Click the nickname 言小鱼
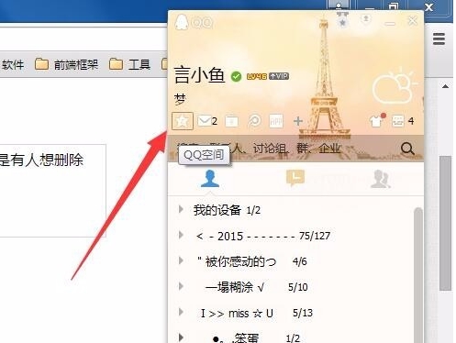 pyautogui.click(x=199, y=75)
